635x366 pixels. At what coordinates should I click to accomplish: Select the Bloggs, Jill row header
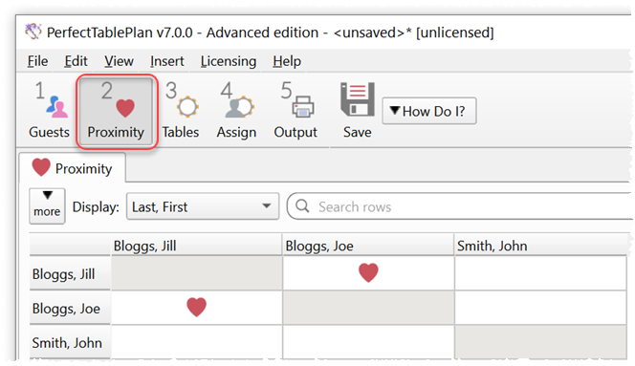[x=70, y=273]
